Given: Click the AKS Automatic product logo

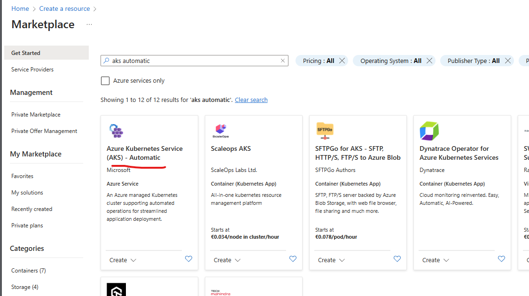Looking at the screenshot, I should coord(116,131).
